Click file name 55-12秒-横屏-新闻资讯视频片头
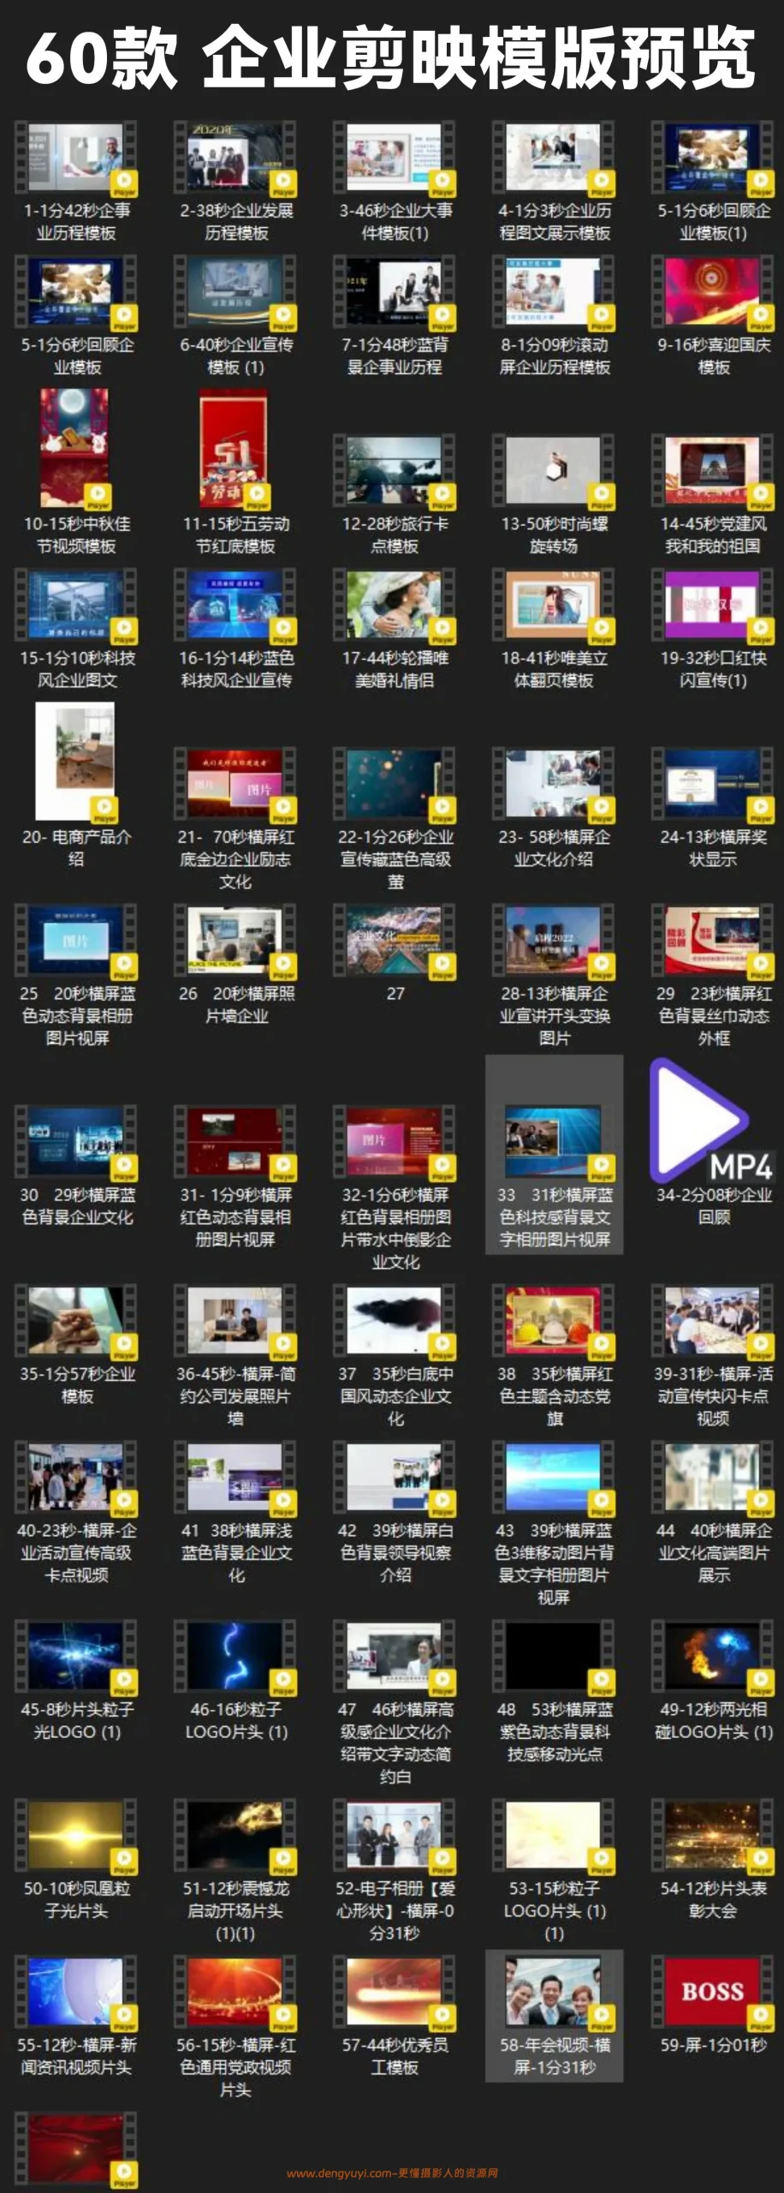The width and height of the screenshot is (784, 2193). pyautogui.click(x=76, y=2056)
